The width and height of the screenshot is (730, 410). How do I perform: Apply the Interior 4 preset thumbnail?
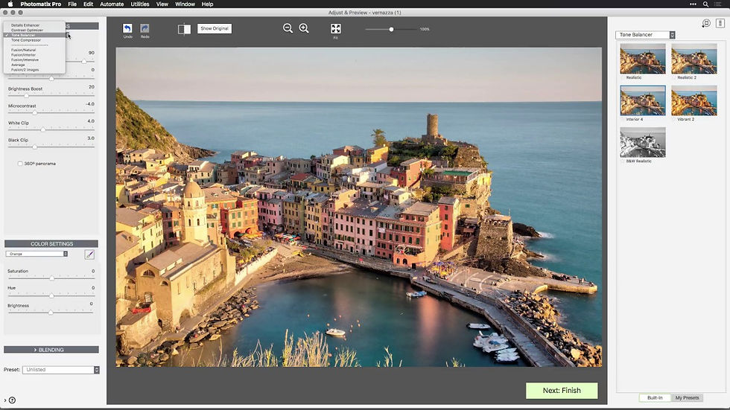point(642,100)
